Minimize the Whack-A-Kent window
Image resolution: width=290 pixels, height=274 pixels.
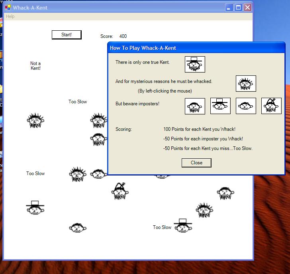point(229,8)
